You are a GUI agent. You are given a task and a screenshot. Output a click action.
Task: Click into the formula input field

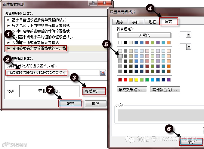pyautogui.click(x=53, y=73)
